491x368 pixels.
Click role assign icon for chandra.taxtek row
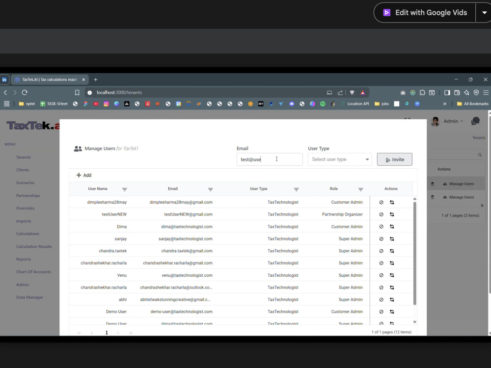pos(392,251)
